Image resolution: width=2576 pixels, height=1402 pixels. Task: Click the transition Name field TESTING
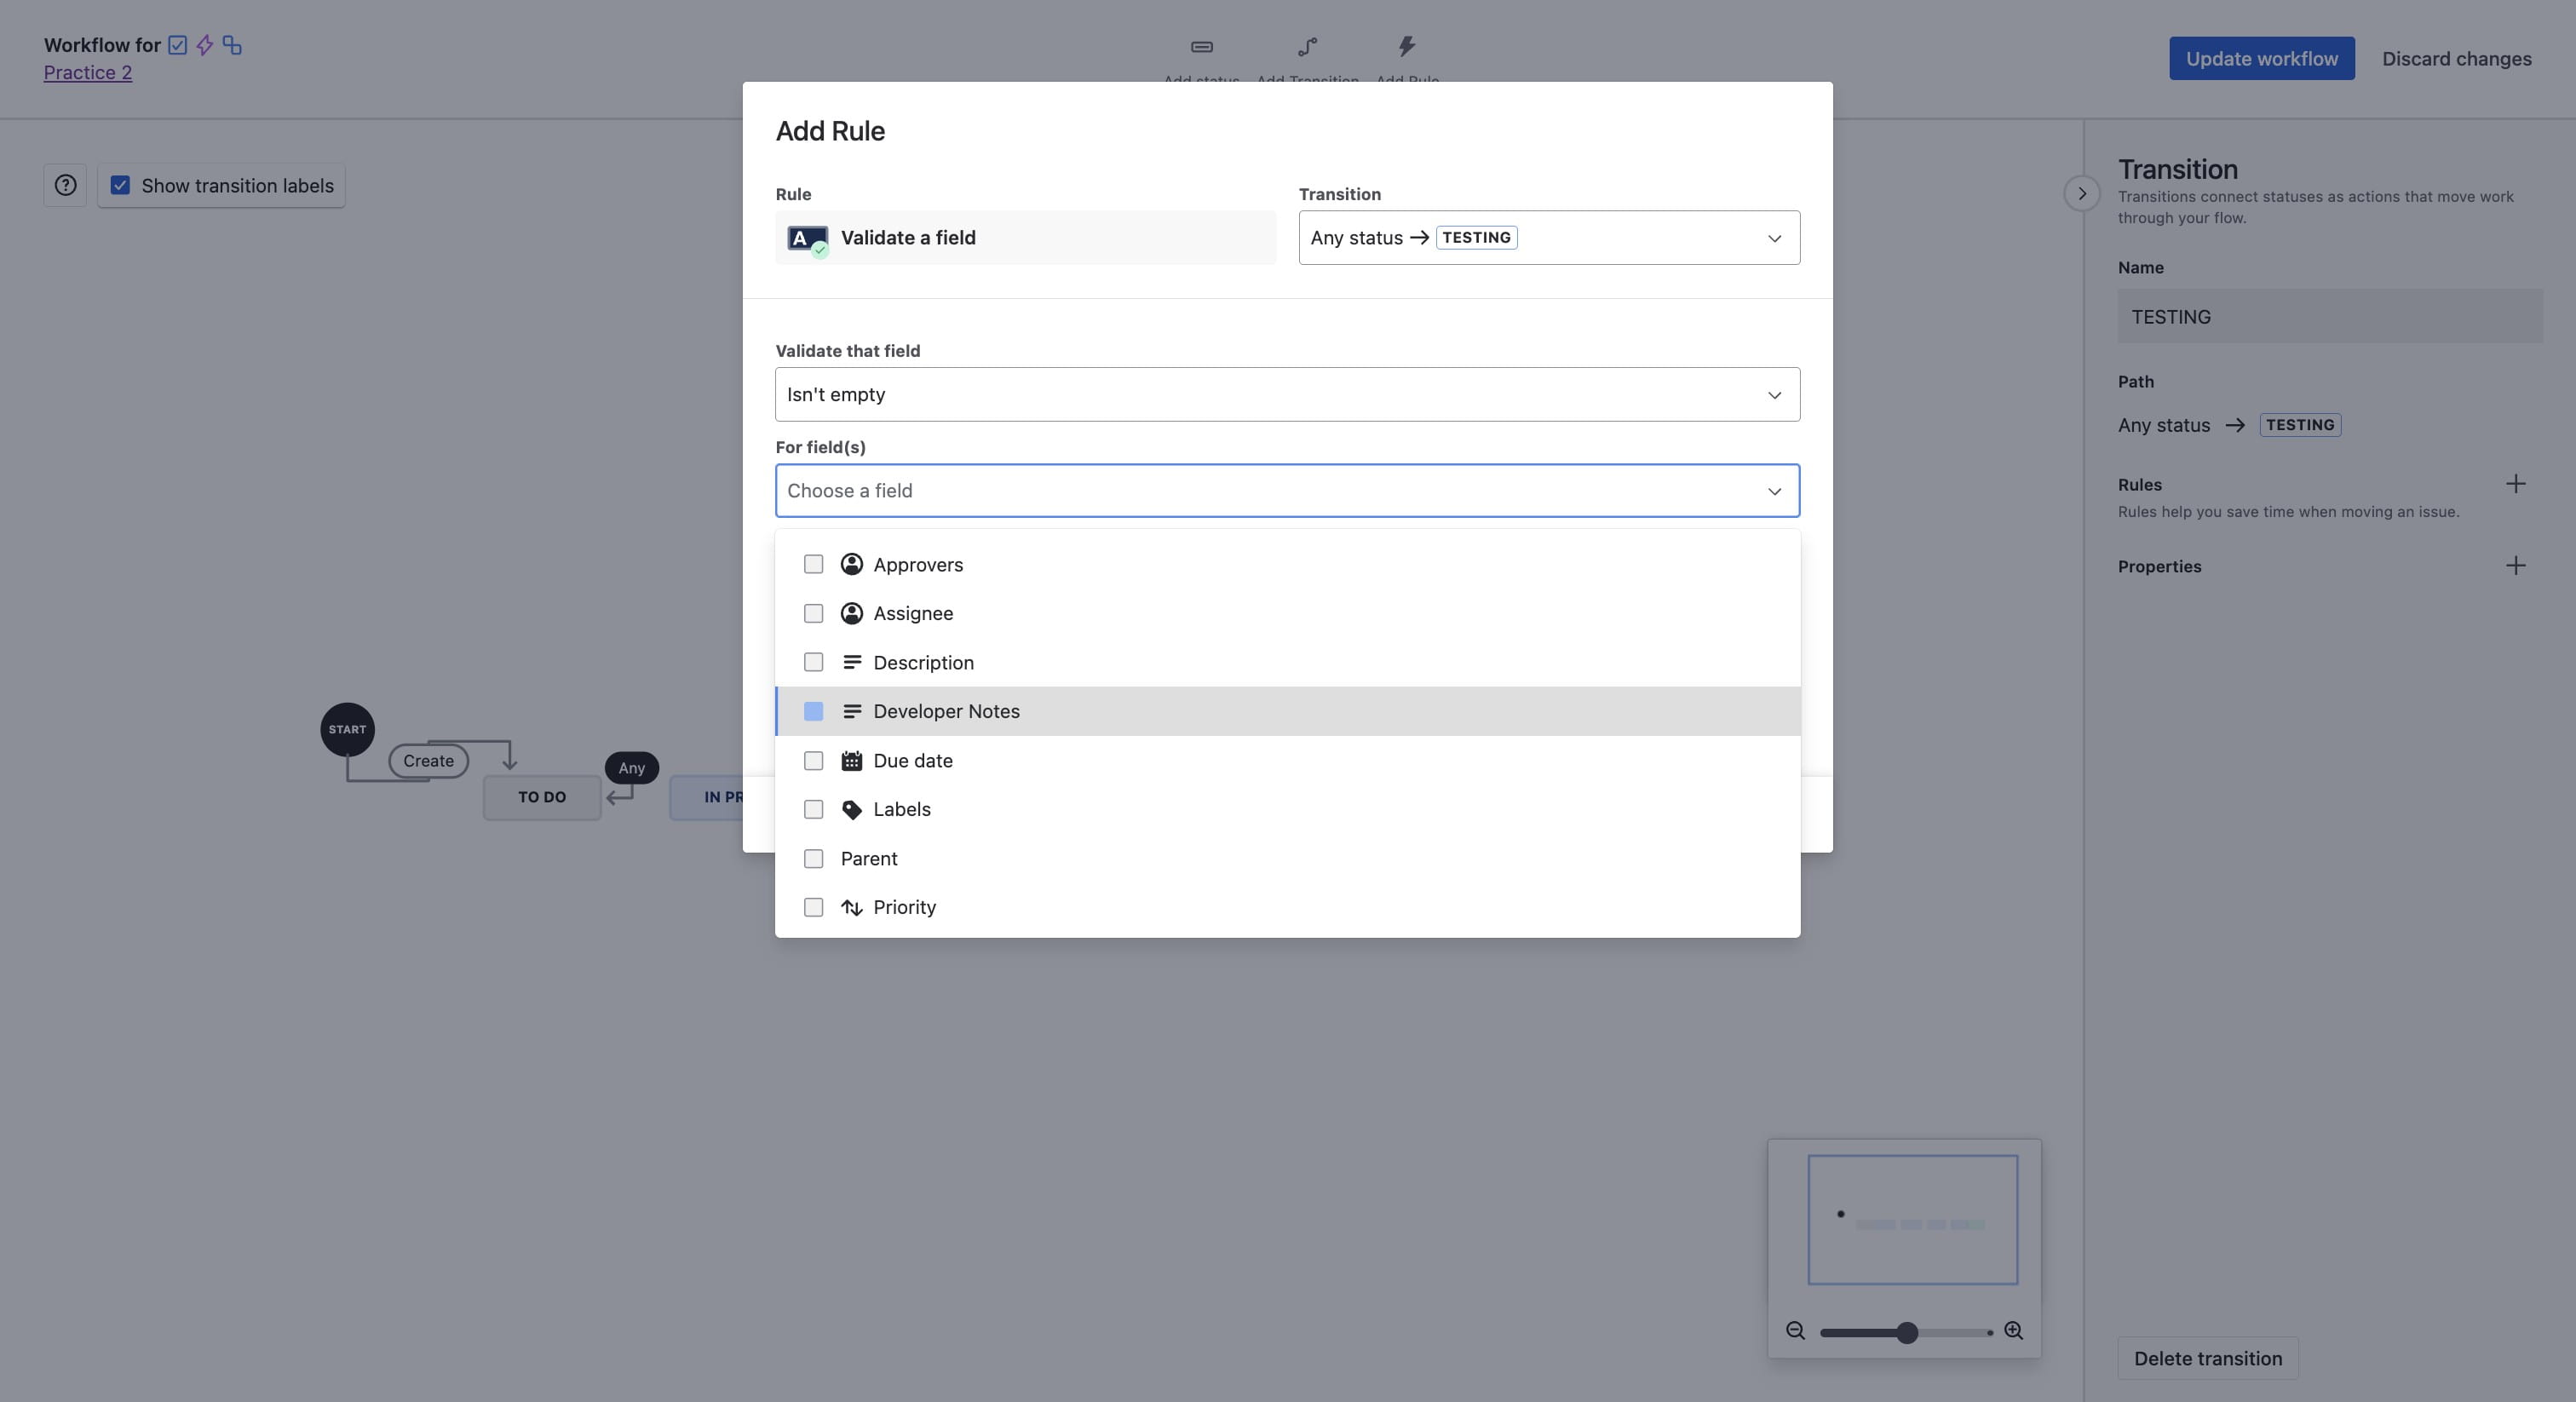click(2329, 316)
